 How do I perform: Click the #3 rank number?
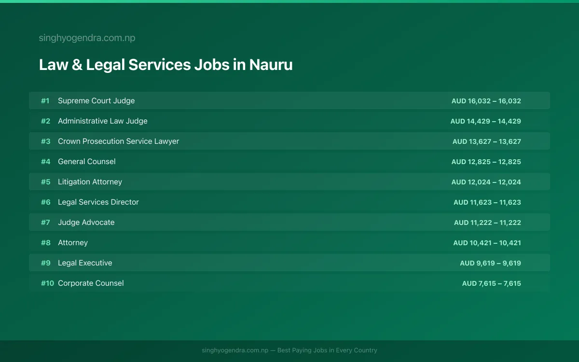[x=45, y=141]
